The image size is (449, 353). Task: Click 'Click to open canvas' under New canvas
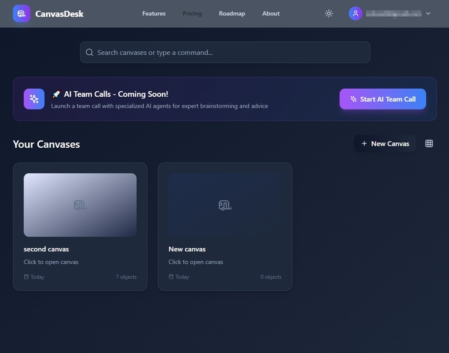click(196, 262)
